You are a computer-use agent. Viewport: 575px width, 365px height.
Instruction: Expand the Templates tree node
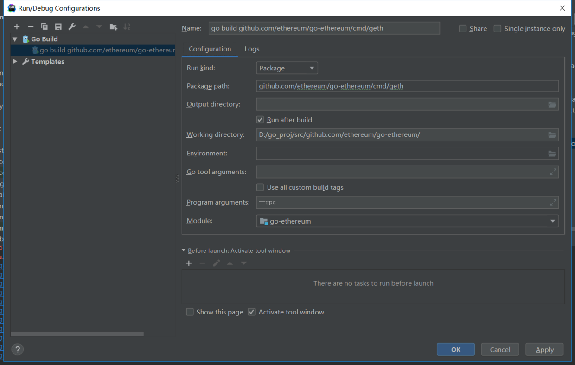click(15, 61)
